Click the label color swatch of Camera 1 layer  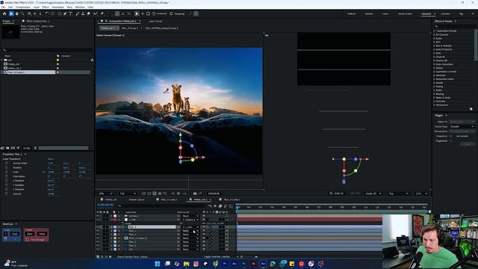click(115, 216)
